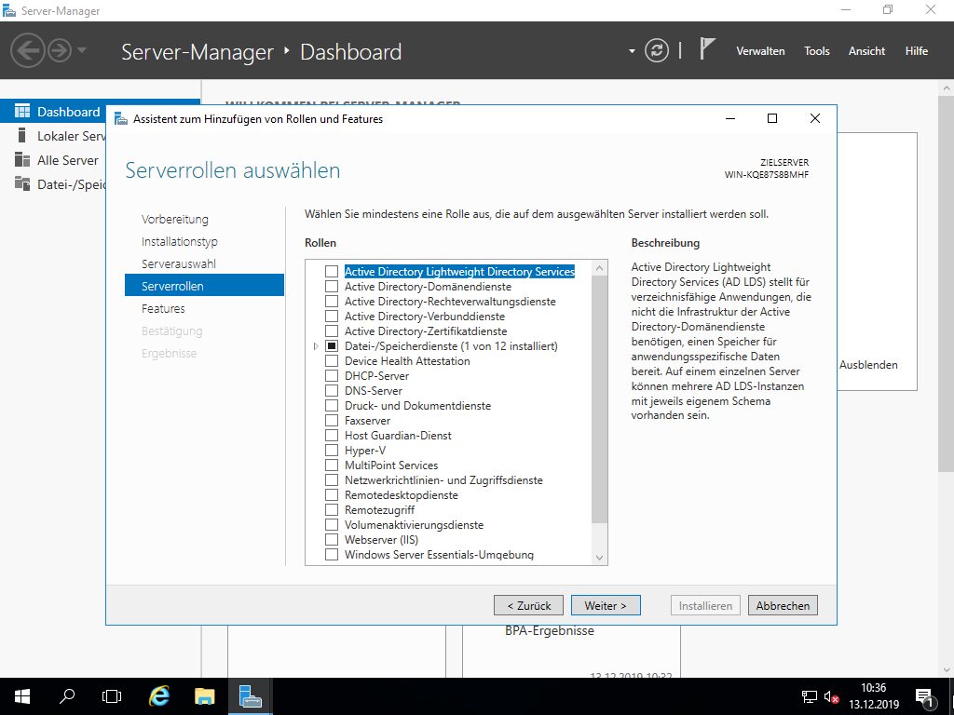954x715 pixels.
Task: Enable the Hyper-V role
Action: click(x=332, y=450)
